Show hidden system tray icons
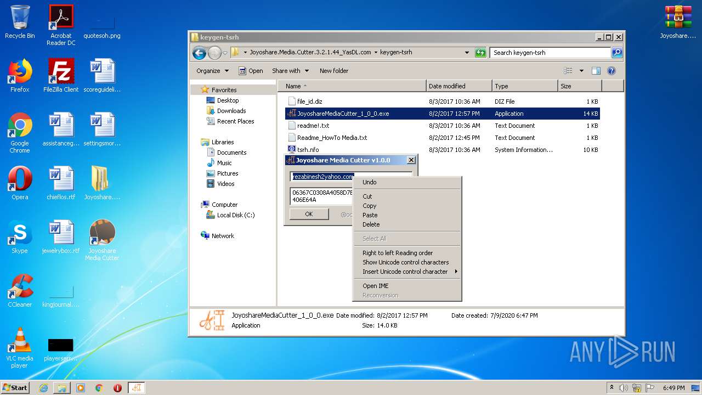The height and width of the screenshot is (395, 702). pyautogui.click(x=612, y=388)
